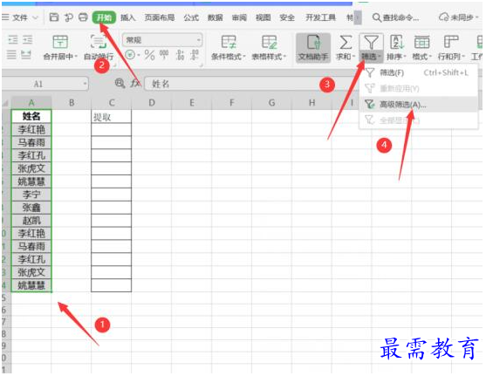Click the 筛选 filter funnel icon
486x376 pixels.
click(371, 42)
